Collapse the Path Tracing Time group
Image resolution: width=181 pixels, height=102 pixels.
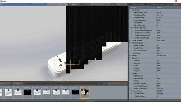point(131,28)
